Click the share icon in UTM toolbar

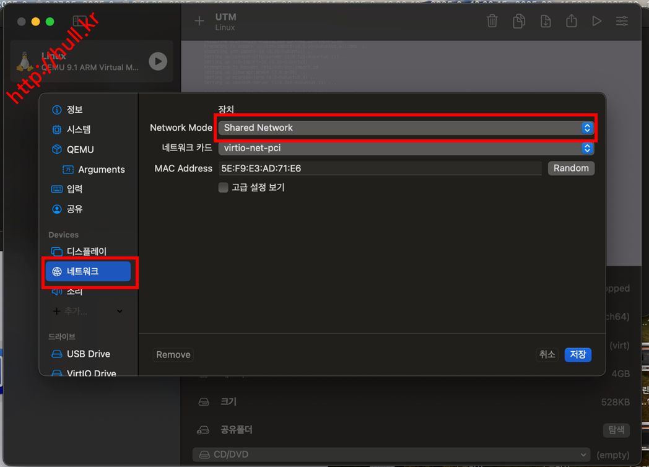[572, 20]
